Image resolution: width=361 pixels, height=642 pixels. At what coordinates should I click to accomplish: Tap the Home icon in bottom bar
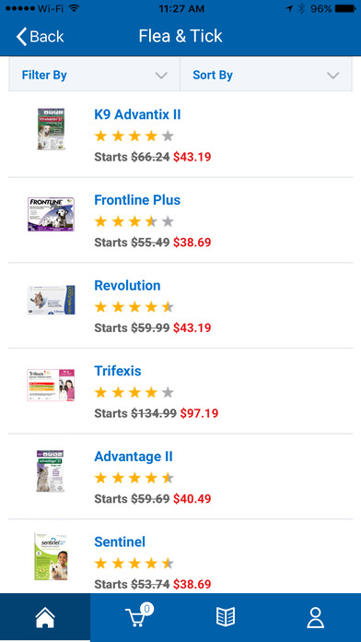[x=45, y=617]
